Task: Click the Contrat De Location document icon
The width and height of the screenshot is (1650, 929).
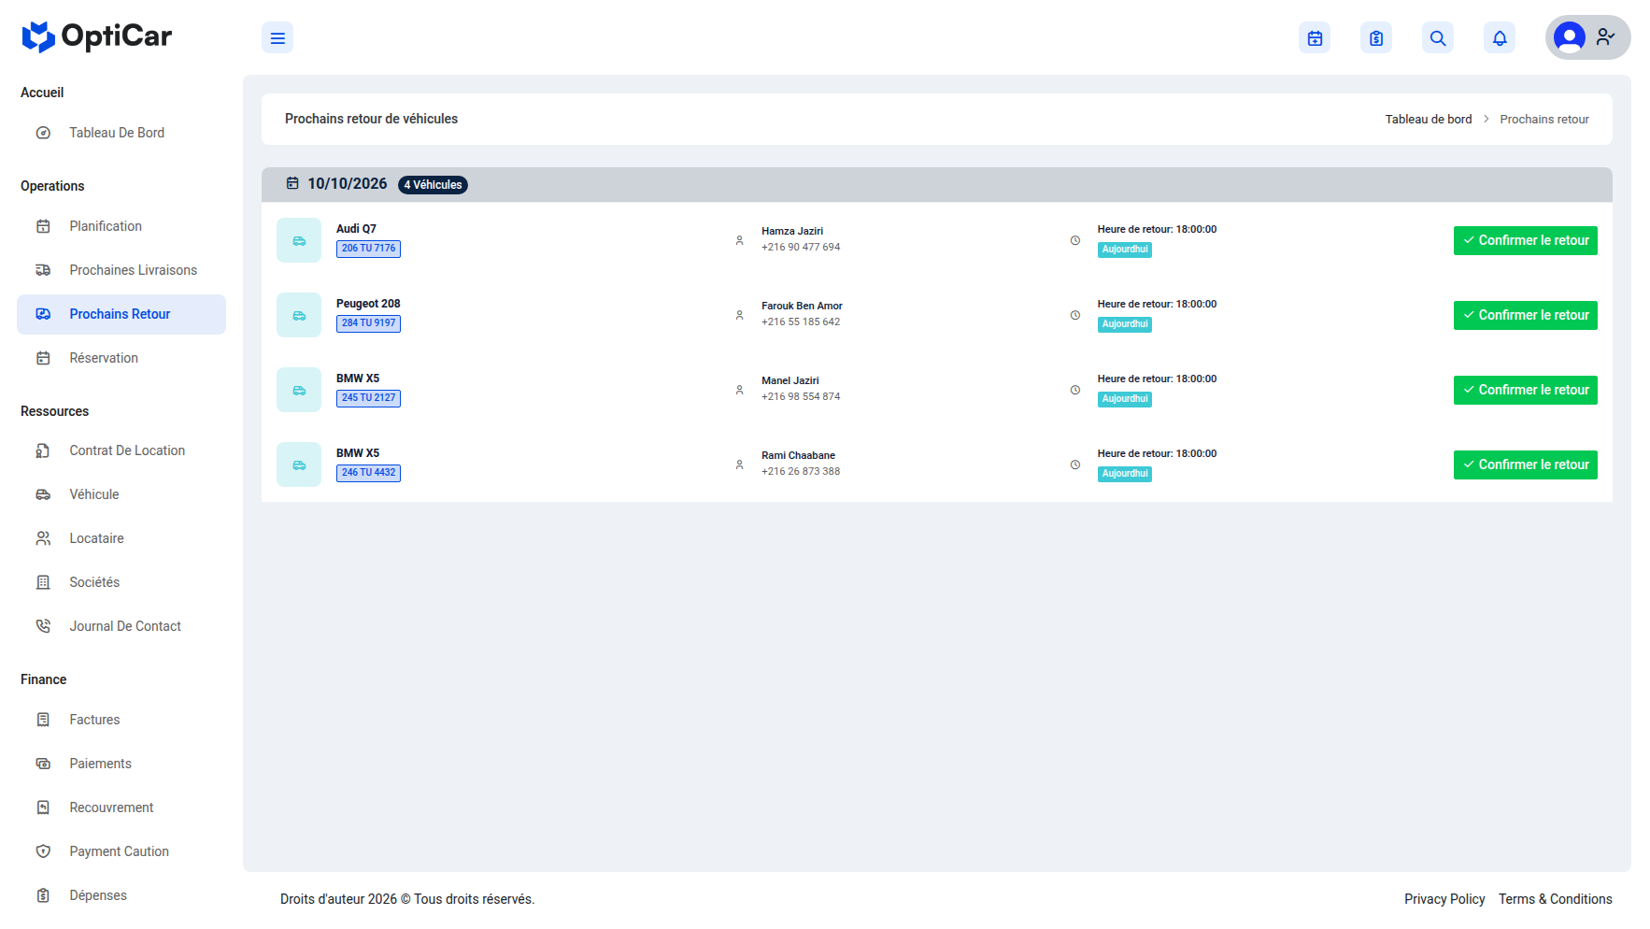Action: [43, 450]
